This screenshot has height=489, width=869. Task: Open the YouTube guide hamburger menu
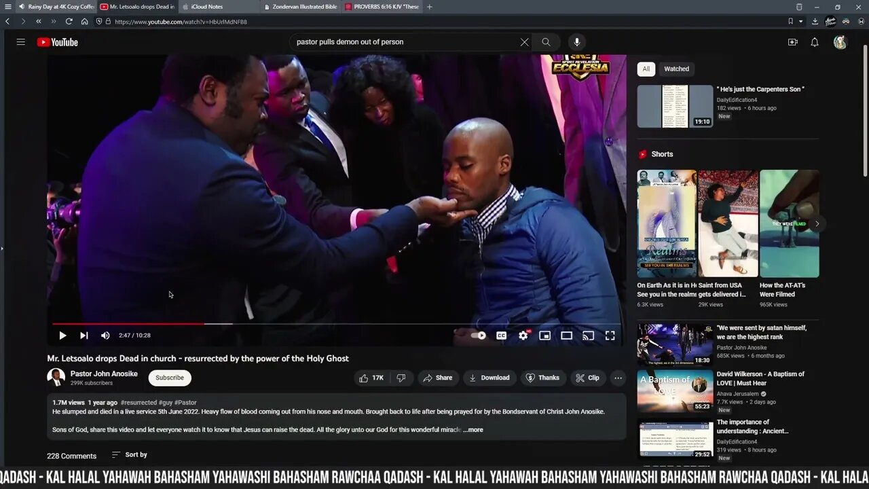tap(21, 42)
